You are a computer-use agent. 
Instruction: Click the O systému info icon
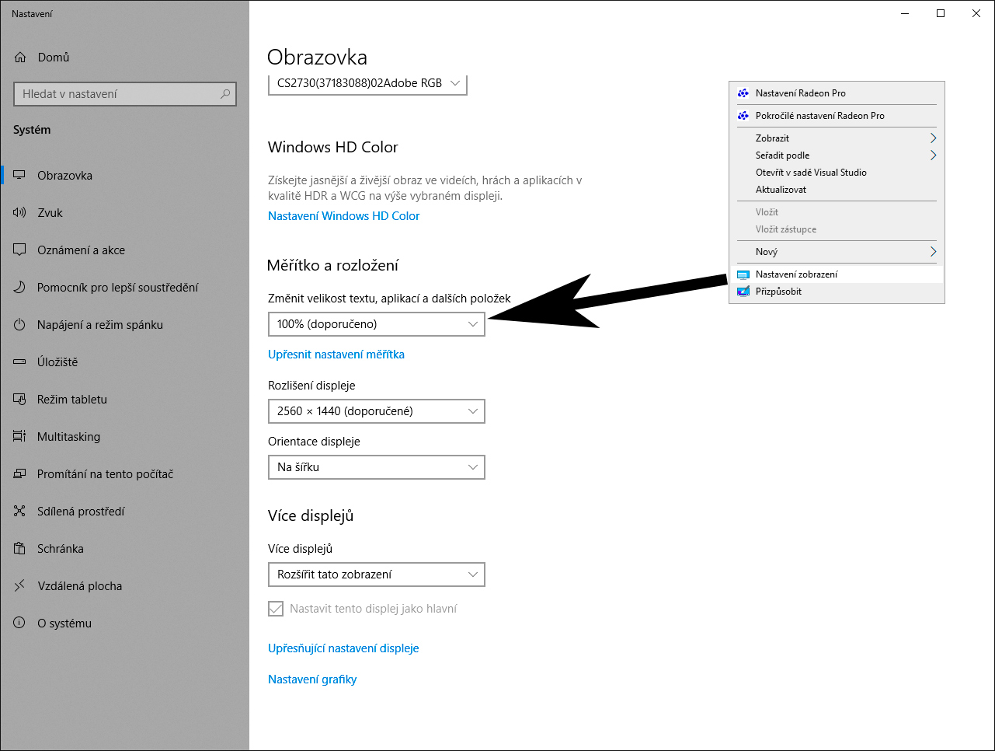point(20,624)
